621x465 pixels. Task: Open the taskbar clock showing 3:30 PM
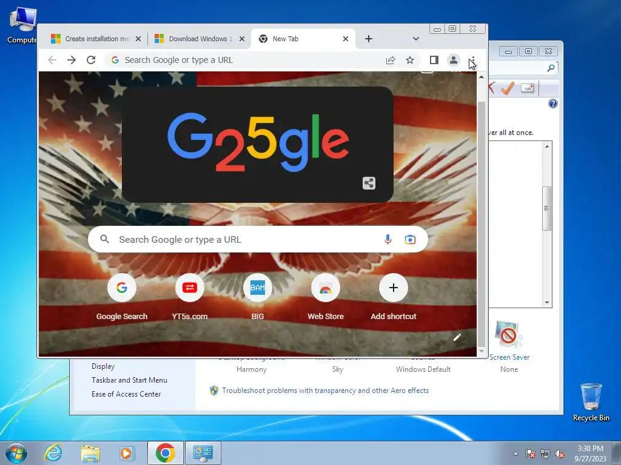(590, 453)
